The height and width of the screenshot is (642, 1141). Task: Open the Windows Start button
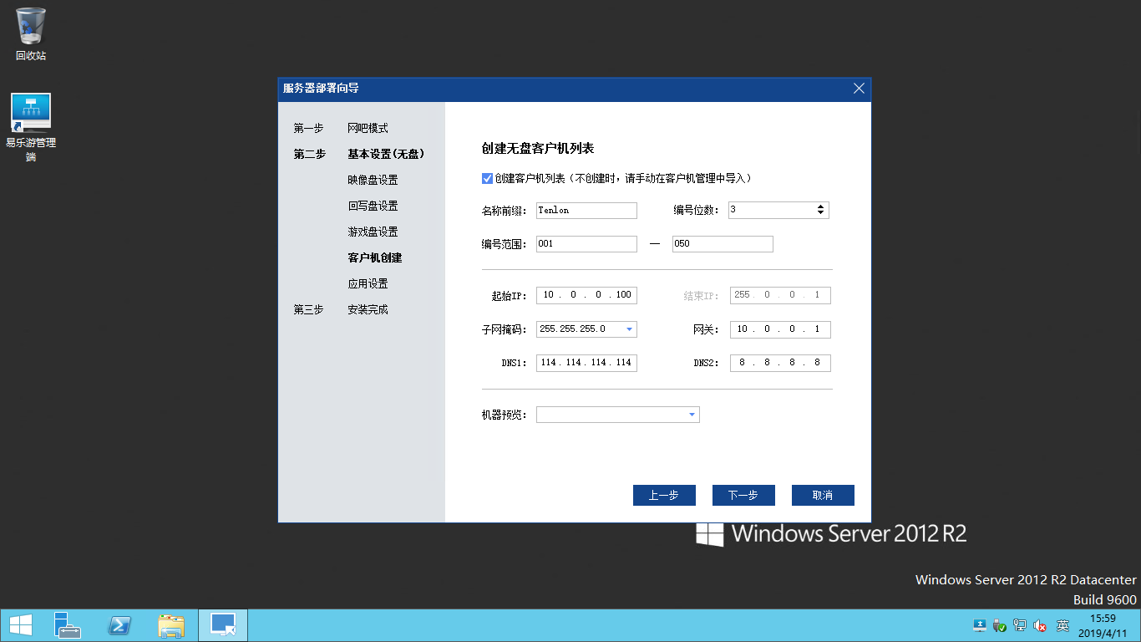tap(20, 625)
